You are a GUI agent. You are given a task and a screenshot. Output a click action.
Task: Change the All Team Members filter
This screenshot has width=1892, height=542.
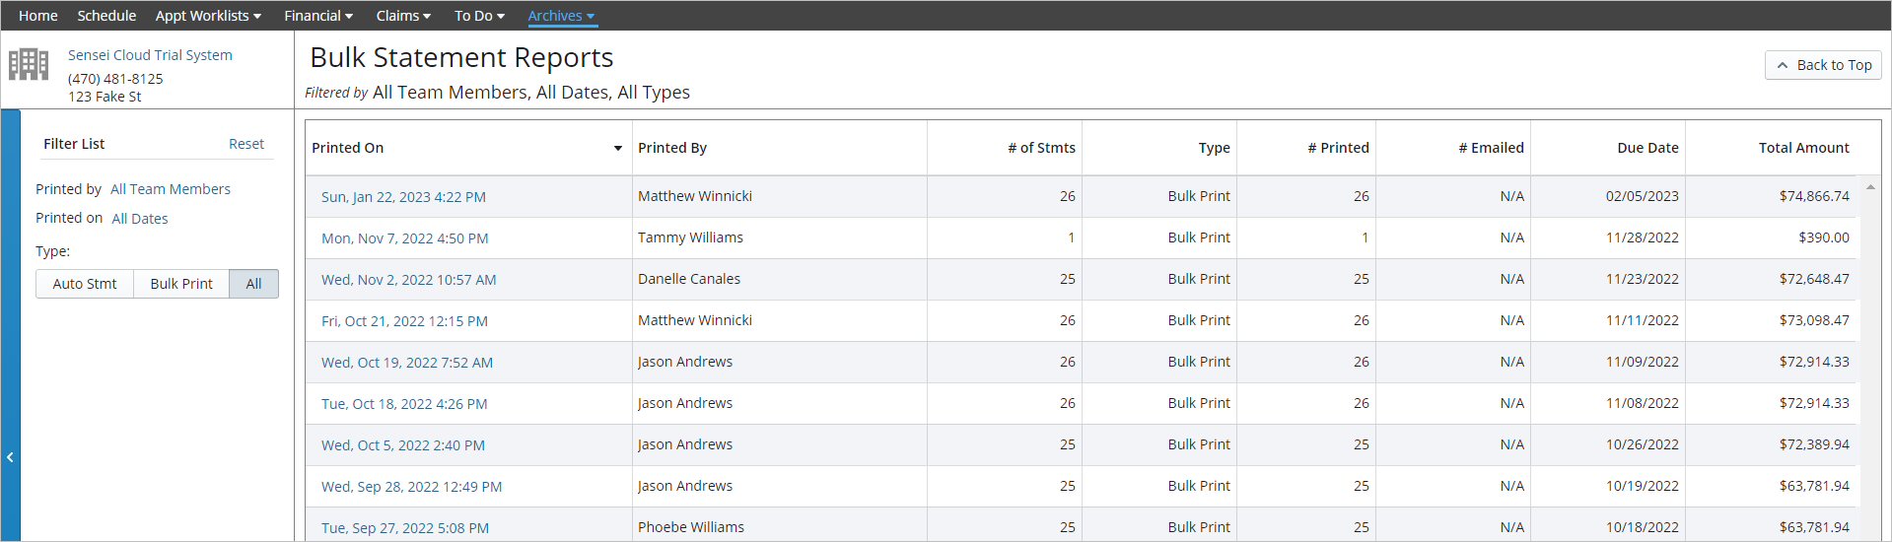[171, 189]
